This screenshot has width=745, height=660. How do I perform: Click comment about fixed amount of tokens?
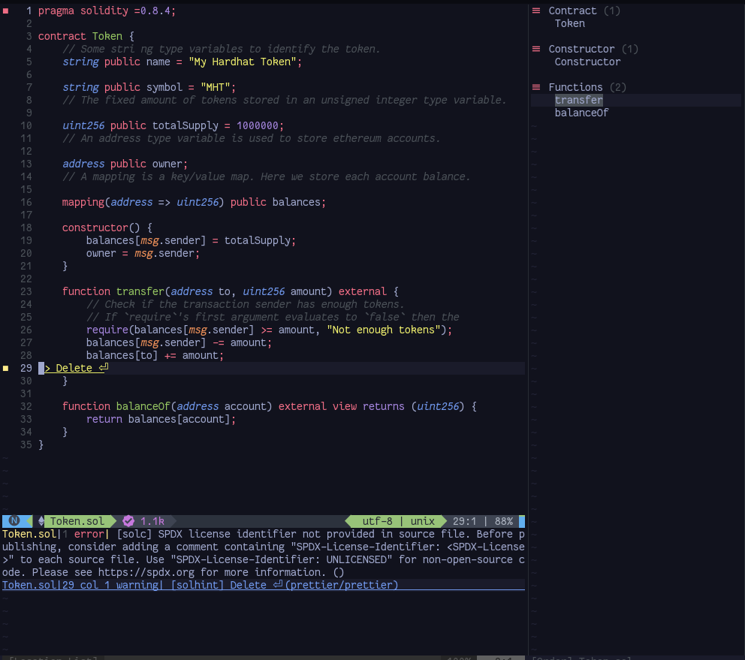pyautogui.click(x=284, y=101)
